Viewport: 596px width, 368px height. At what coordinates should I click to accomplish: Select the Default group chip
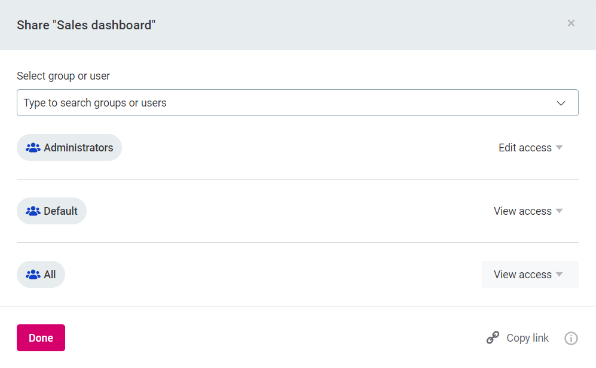point(51,211)
